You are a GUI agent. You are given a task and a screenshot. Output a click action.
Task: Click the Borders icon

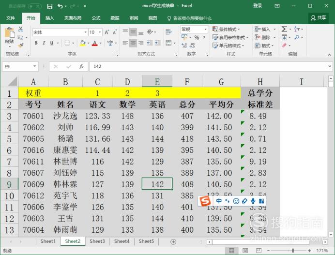click(67, 43)
